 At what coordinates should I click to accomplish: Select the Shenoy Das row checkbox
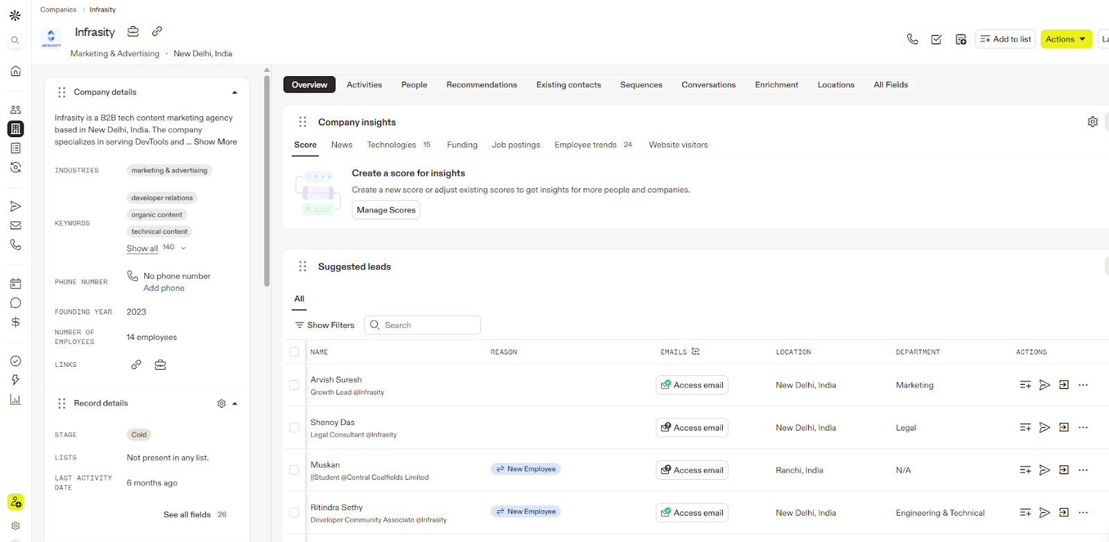coord(294,428)
